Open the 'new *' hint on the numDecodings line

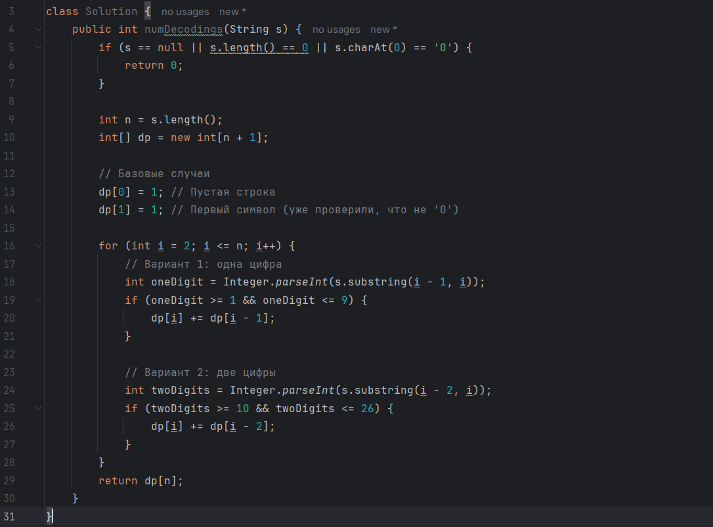[x=383, y=30]
